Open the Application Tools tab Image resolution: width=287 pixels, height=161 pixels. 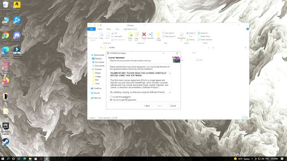(x=130, y=29)
